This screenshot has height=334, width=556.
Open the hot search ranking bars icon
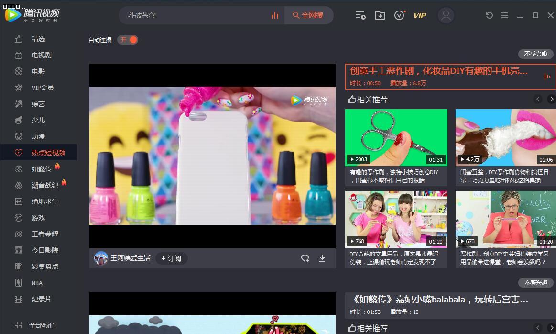(274, 15)
